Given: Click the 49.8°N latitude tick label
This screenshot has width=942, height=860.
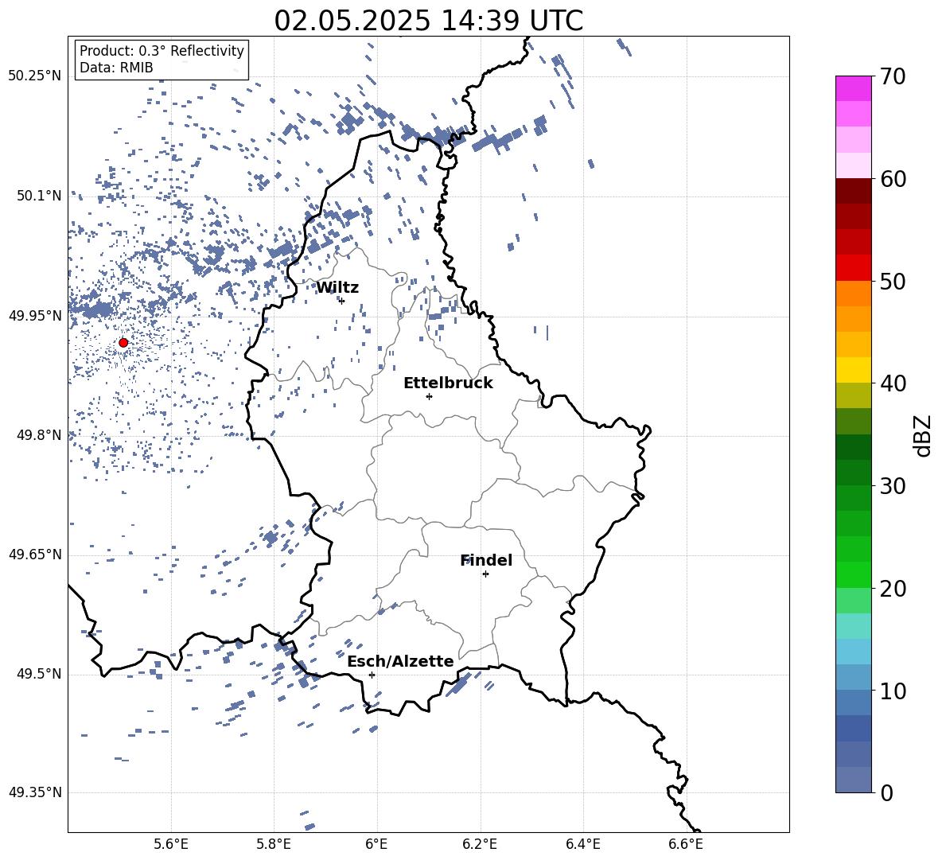Looking at the screenshot, I should click(38, 435).
